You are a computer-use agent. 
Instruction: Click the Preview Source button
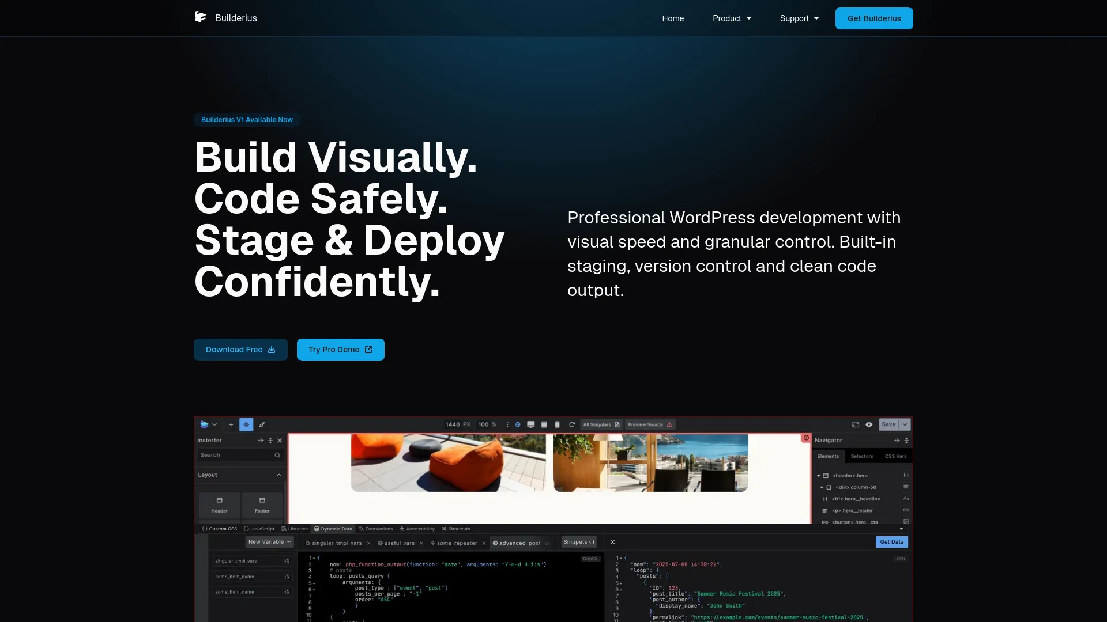650,424
